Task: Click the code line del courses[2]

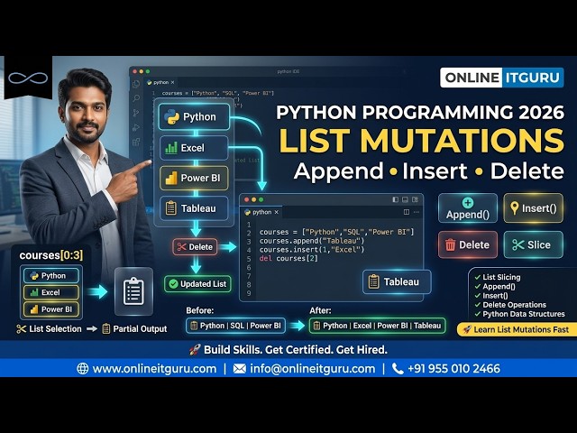Action: click(x=288, y=259)
